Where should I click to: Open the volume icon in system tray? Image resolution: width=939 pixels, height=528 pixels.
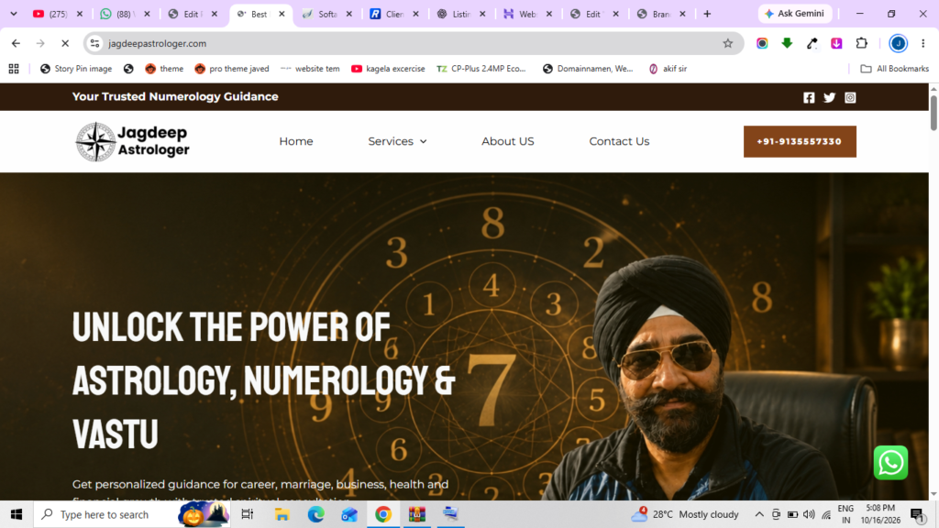809,514
